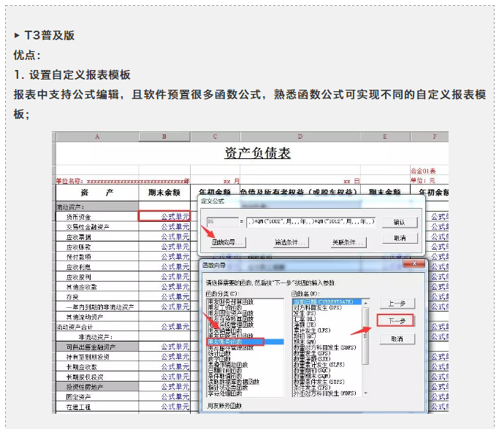Viewport: 499px width, 429px height.
Task: Click 下一步 in the function wizard
Action: [x=396, y=321]
